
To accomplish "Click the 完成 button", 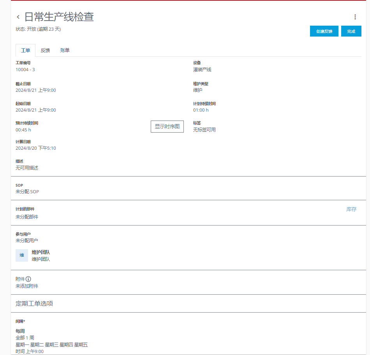I will (x=351, y=31).
